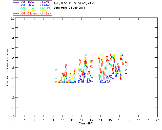Click the 1.9 y-axis tick label
This screenshot has width=162, height=130.
tap(12, 28)
